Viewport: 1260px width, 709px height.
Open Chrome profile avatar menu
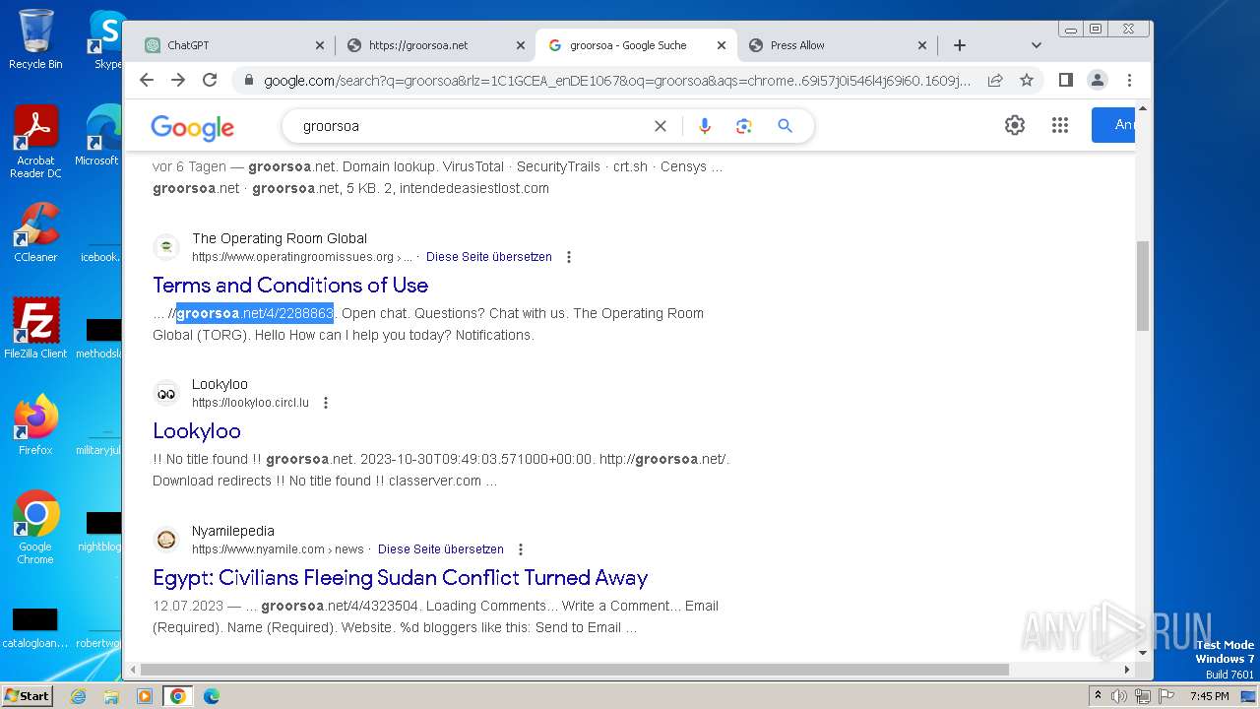click(x=1098, y=80)
